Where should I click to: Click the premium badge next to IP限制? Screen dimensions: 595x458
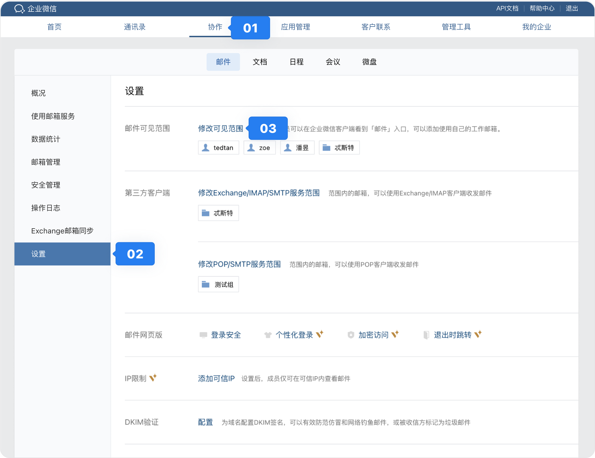[153, 378]
